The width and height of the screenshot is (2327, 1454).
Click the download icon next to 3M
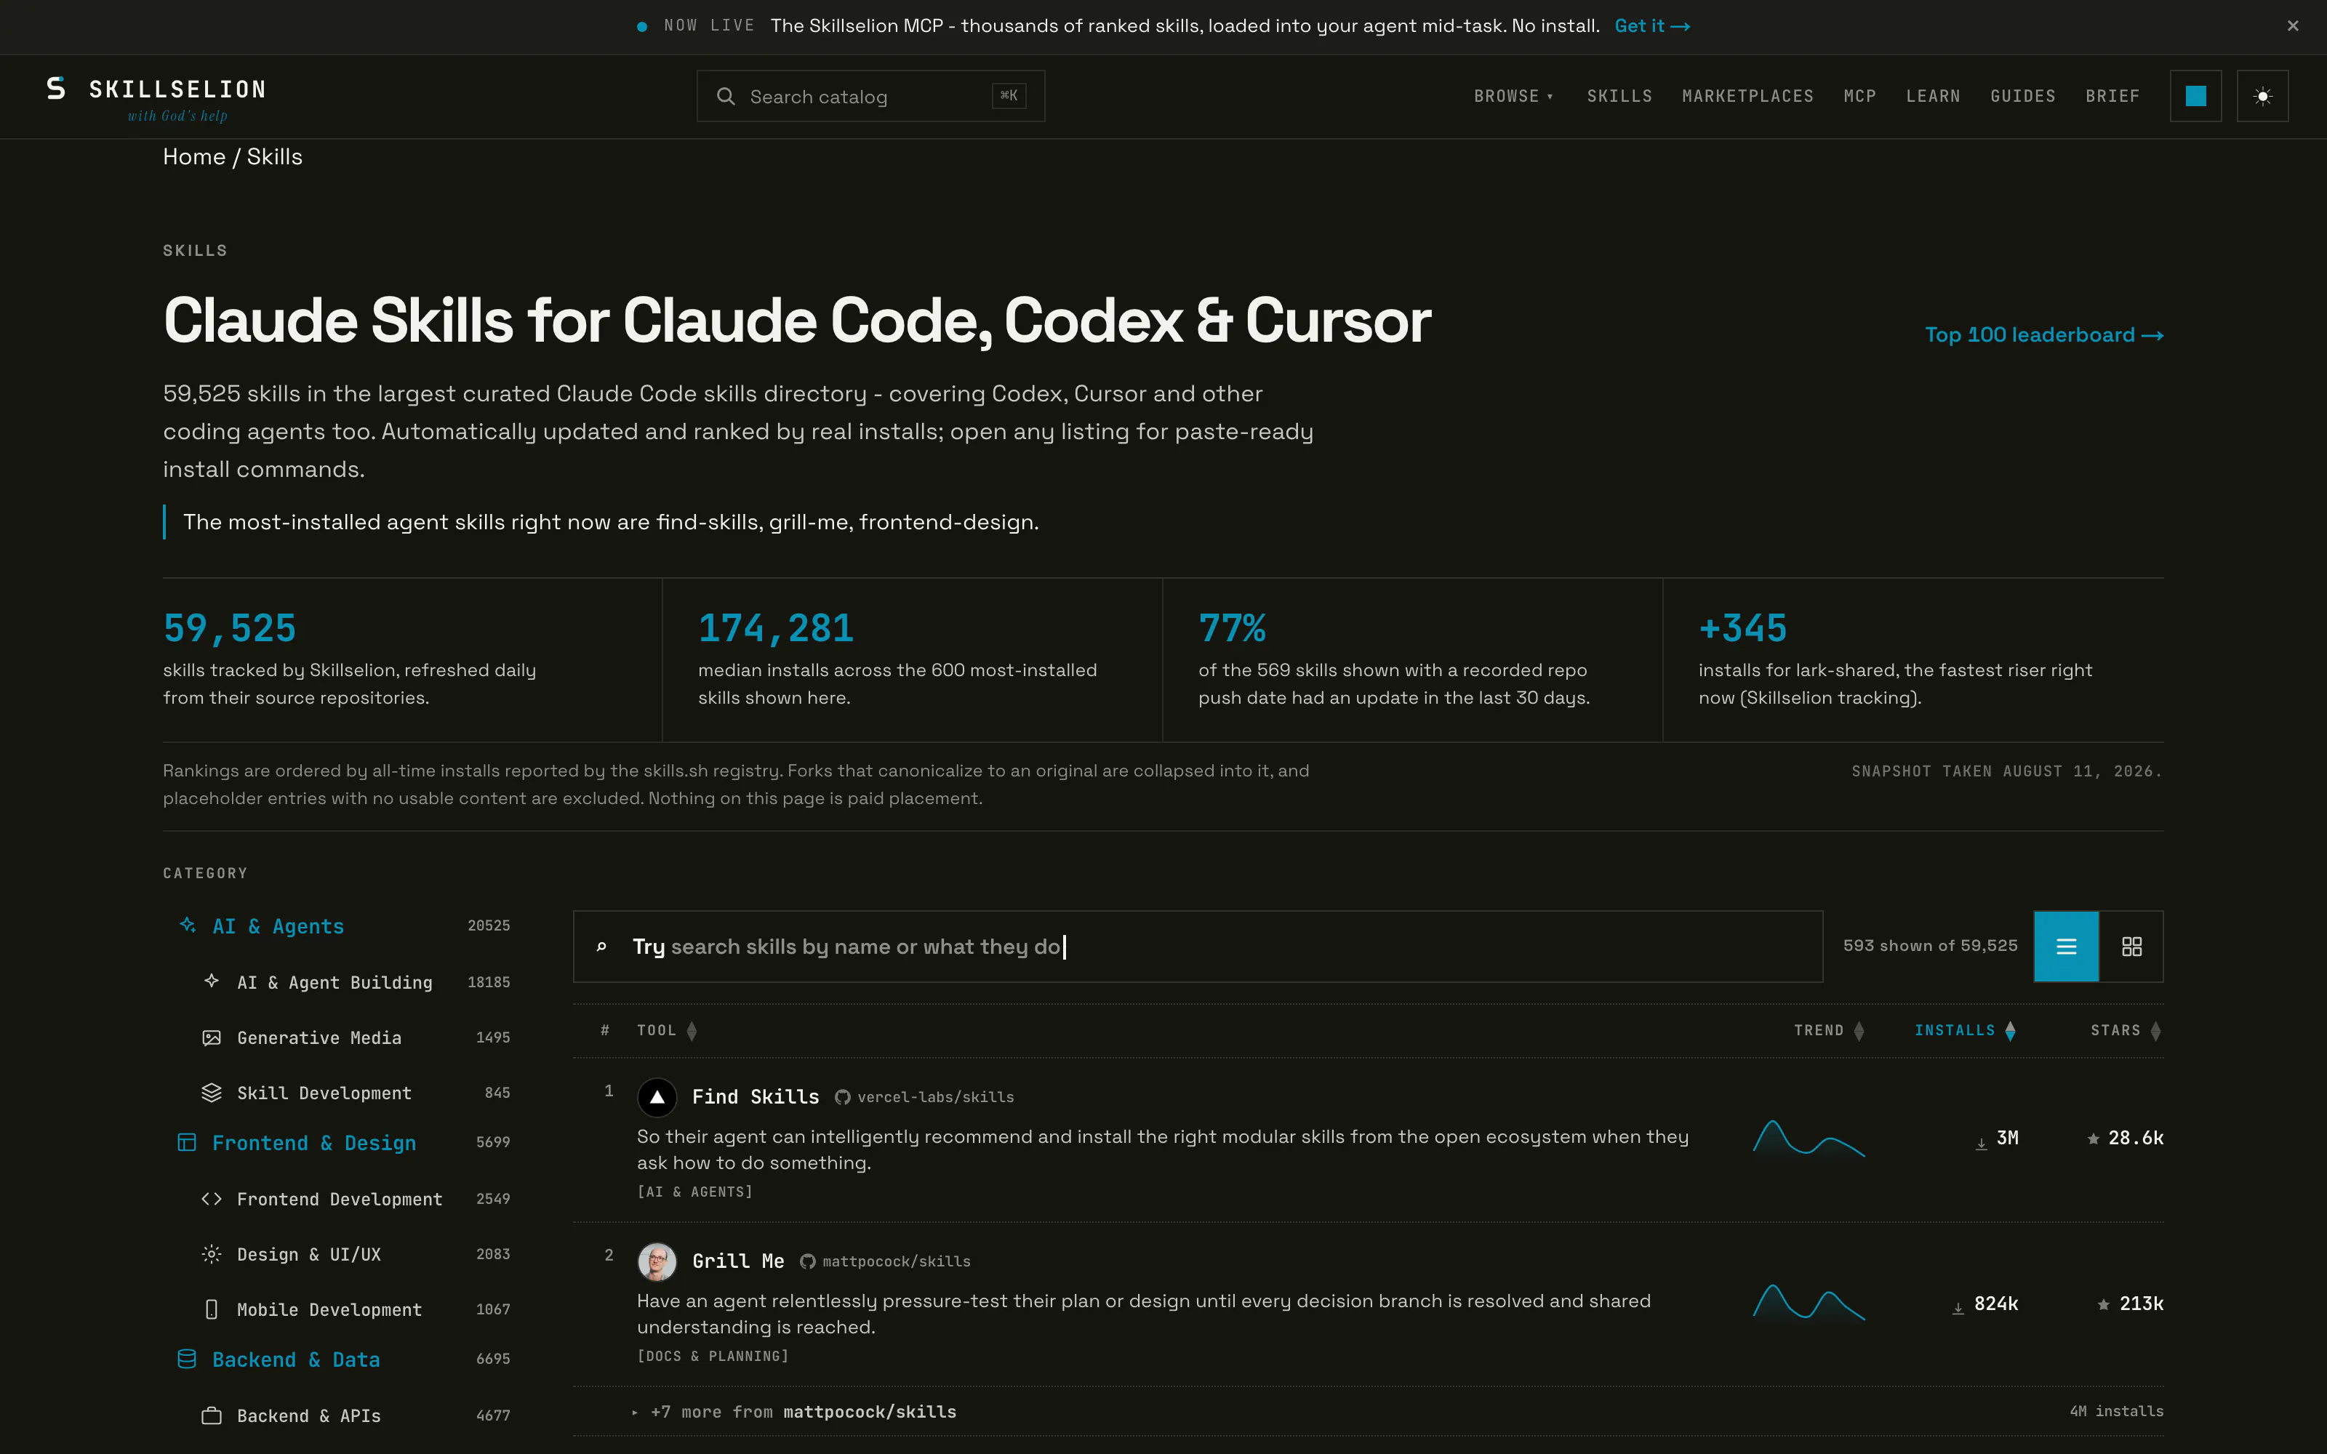click(1981, 1144)
